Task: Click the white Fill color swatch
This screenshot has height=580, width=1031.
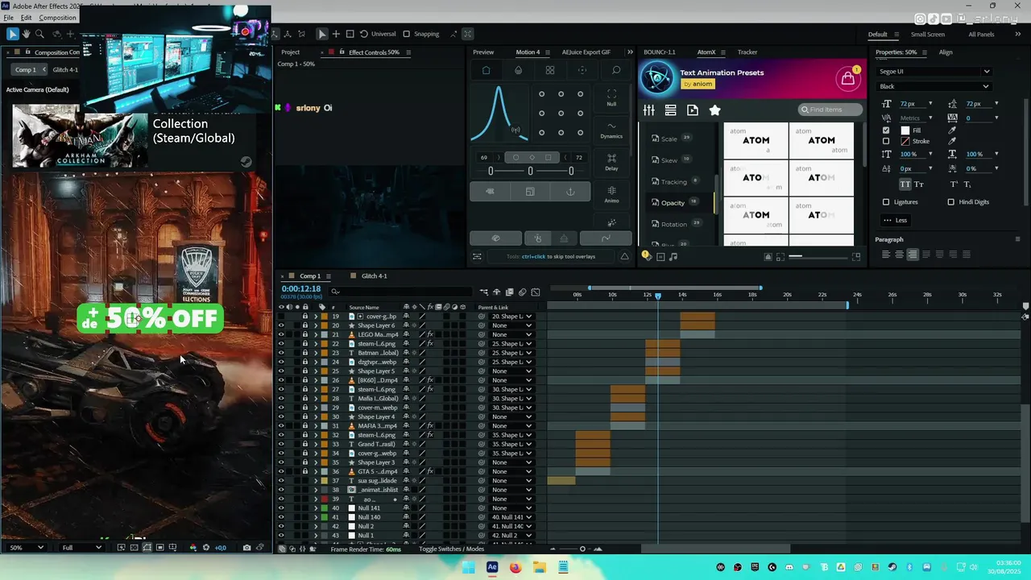Action: pos(905,130)
